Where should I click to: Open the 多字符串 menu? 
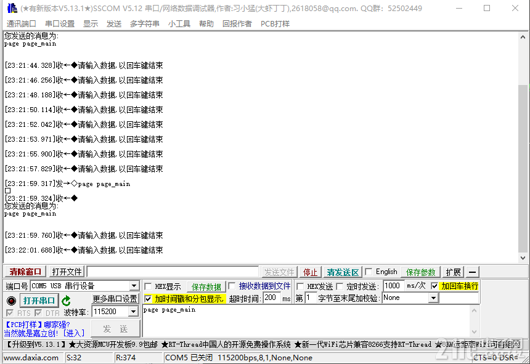coord(145,23)
